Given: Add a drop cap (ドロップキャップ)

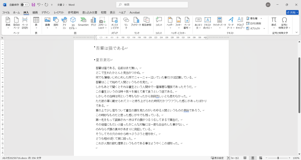Looking at the screenshot, I should (240, 23).
